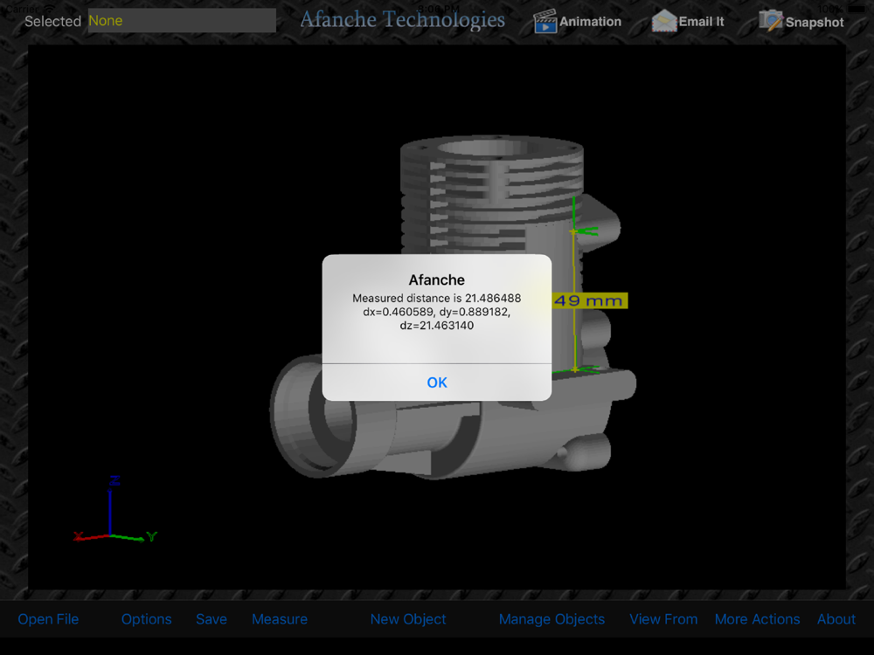Click the Animation label text
The width and height of the screenshot is (874, 655).
pos(590,22)
